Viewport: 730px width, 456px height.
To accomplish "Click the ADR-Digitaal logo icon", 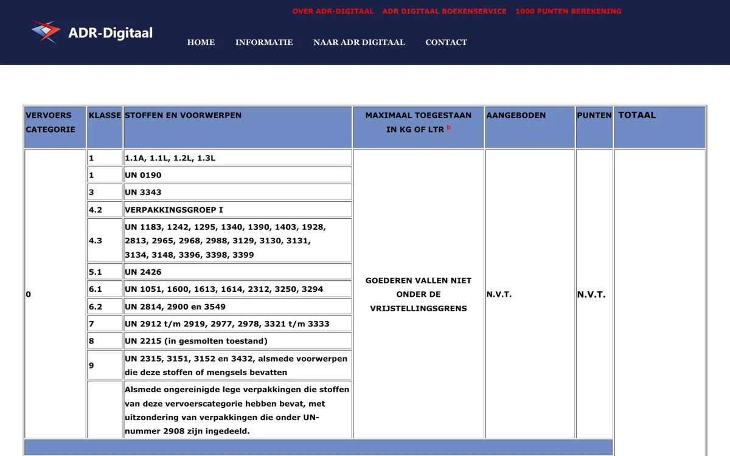I will [x=46, y=32].
